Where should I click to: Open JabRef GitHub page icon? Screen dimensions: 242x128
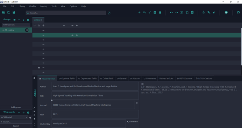(x=238, y=13)
